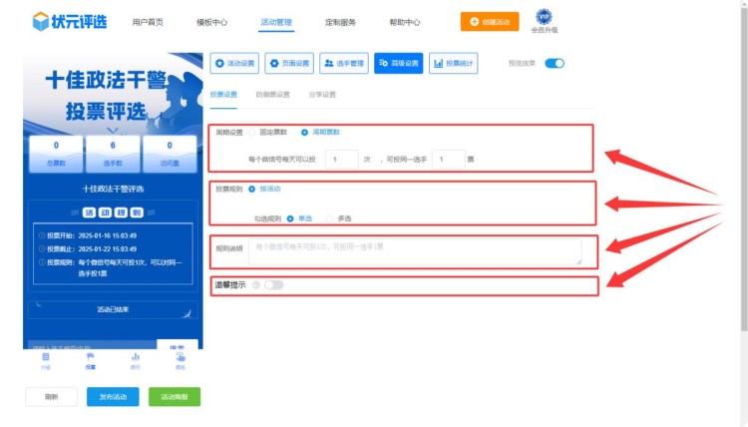Click the 规则说明 text area

click(x=415, y=251)
